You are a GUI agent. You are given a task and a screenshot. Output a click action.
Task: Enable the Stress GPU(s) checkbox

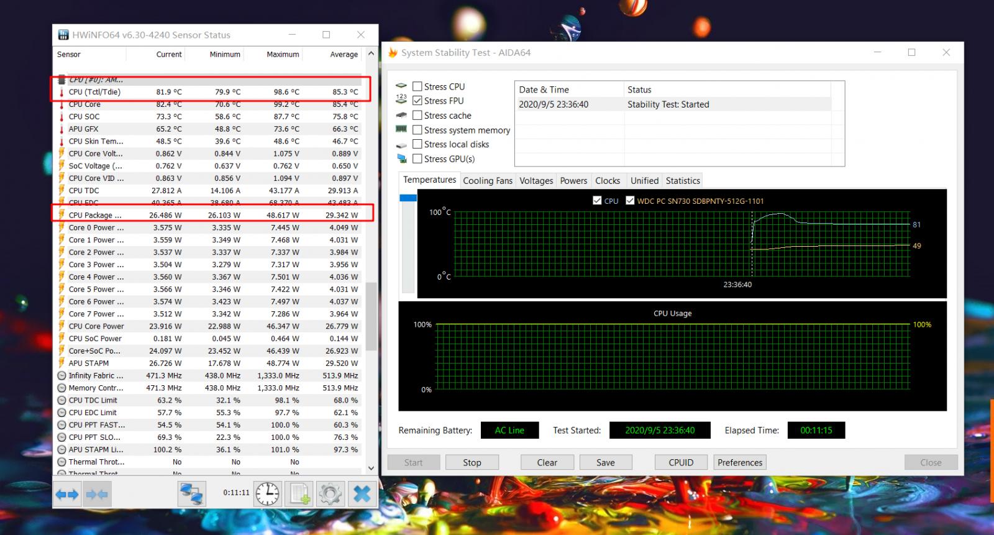point(417,159)
